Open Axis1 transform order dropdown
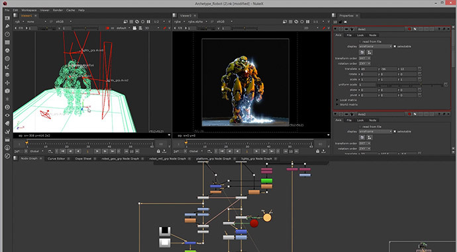 pyautogui.click(x=365, y=58)
